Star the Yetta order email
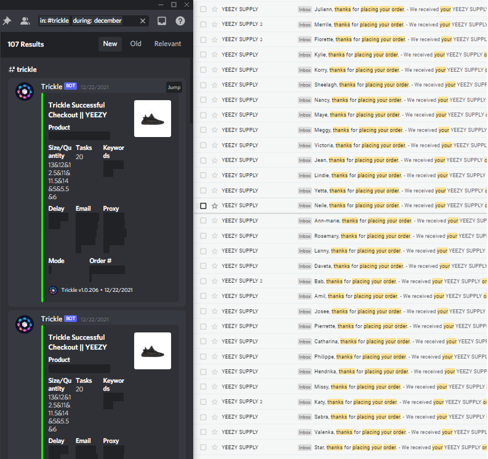 214,190
